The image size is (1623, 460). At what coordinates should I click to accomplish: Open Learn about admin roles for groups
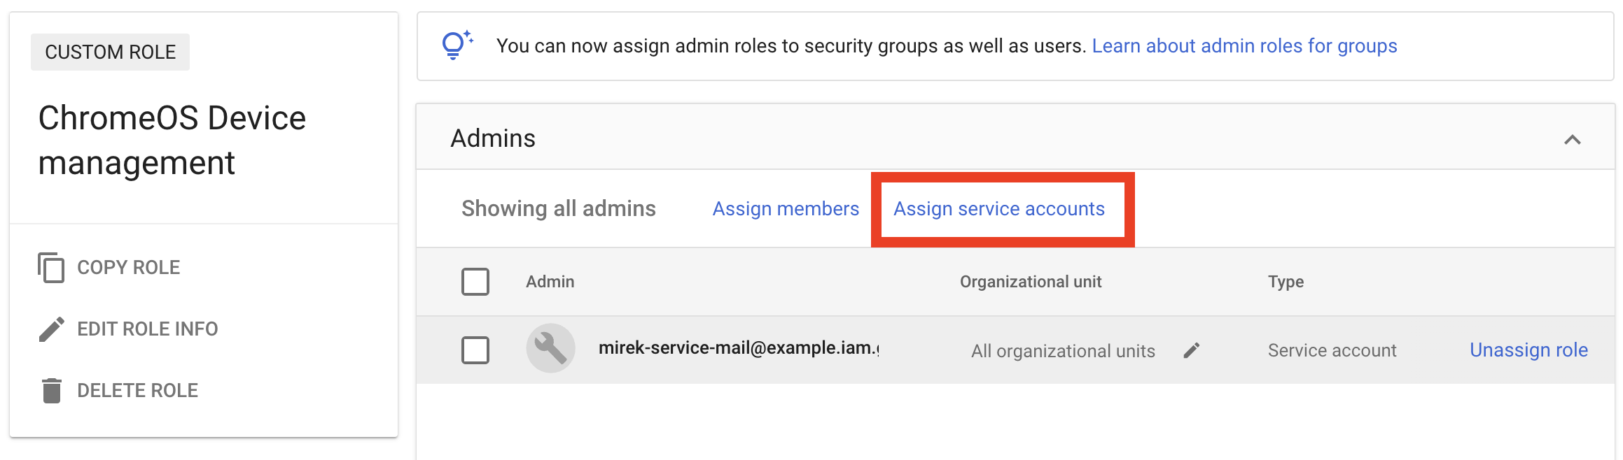click(1244, 46)
